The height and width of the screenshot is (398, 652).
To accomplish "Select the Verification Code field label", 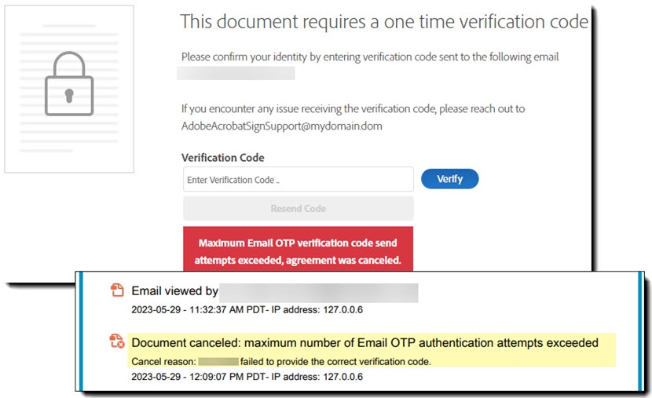I will pos(222,158).
